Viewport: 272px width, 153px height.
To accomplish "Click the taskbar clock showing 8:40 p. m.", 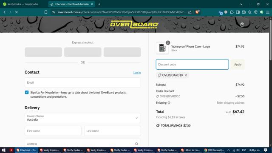I will click(255, 150).
